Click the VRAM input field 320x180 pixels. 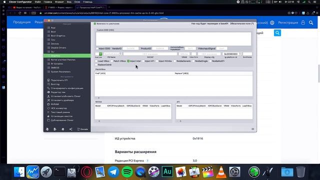[184, 54]
